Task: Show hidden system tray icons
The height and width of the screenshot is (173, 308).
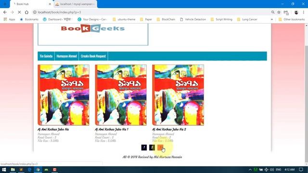Action: pos(250,170)
